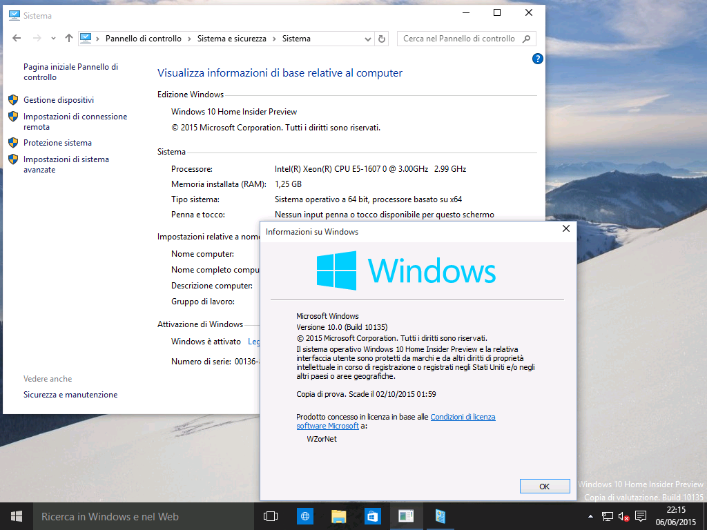Open the Start menu
Screen dimensions: 707x530
tap(17, 516)
